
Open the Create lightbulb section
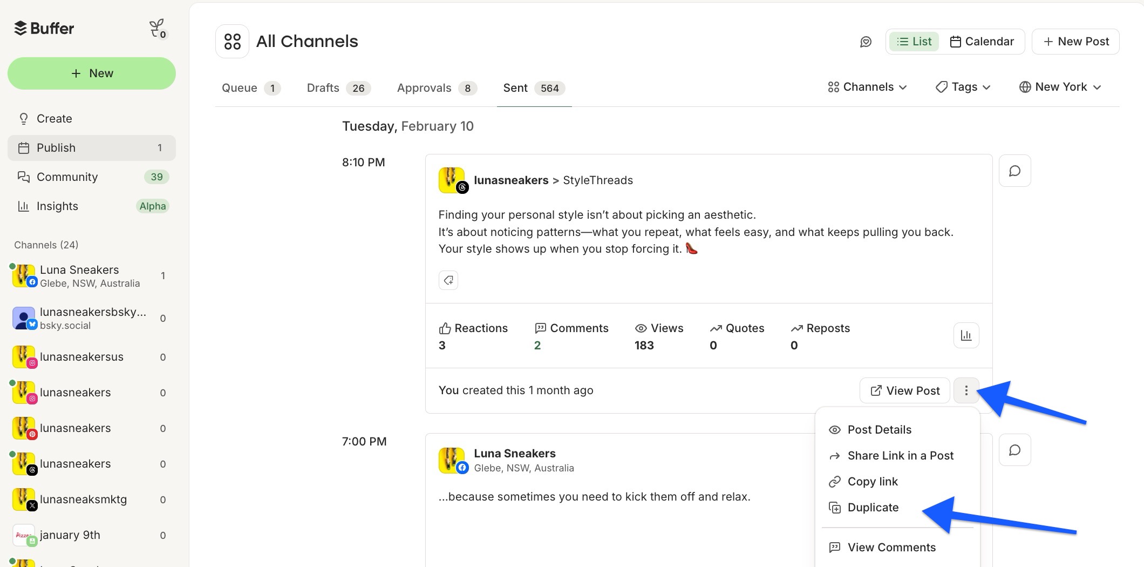(x=54, y=118)
